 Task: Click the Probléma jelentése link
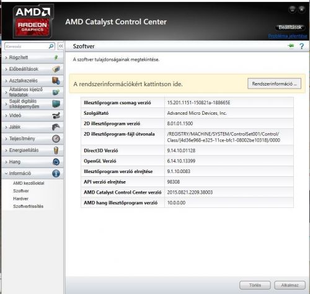coord(288,36)
